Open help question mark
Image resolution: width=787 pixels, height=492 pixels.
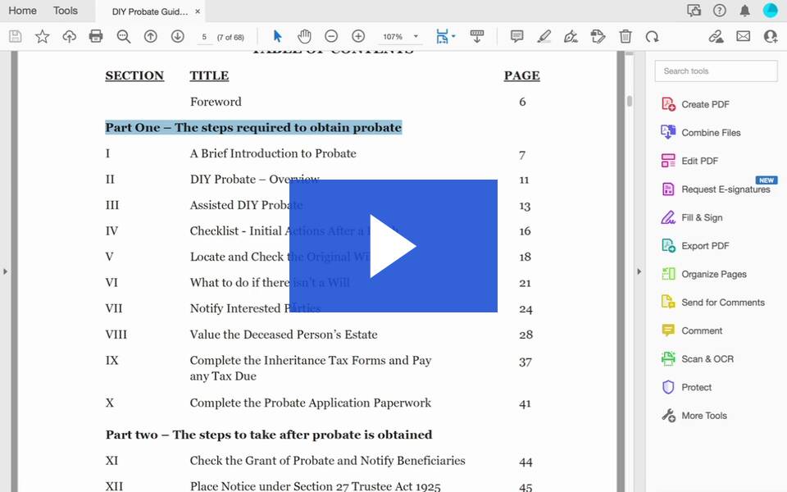click(720, 11)
